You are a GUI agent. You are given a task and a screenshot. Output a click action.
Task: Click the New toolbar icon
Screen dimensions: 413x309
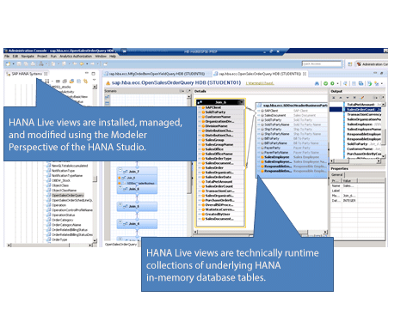click(9, 64)
